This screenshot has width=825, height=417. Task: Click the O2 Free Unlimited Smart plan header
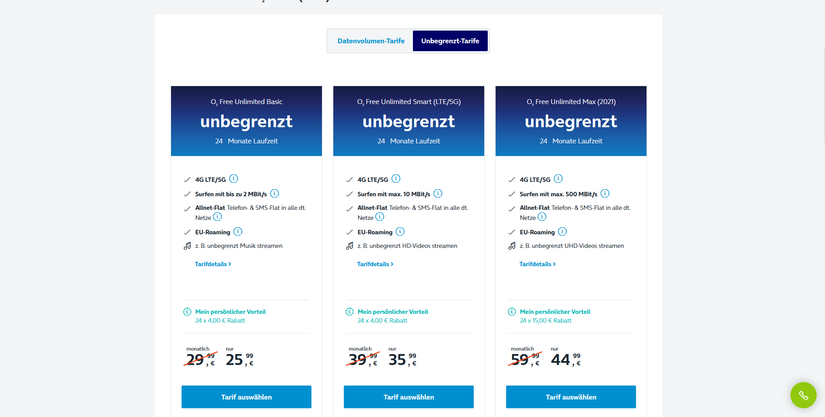click(409, 121)
